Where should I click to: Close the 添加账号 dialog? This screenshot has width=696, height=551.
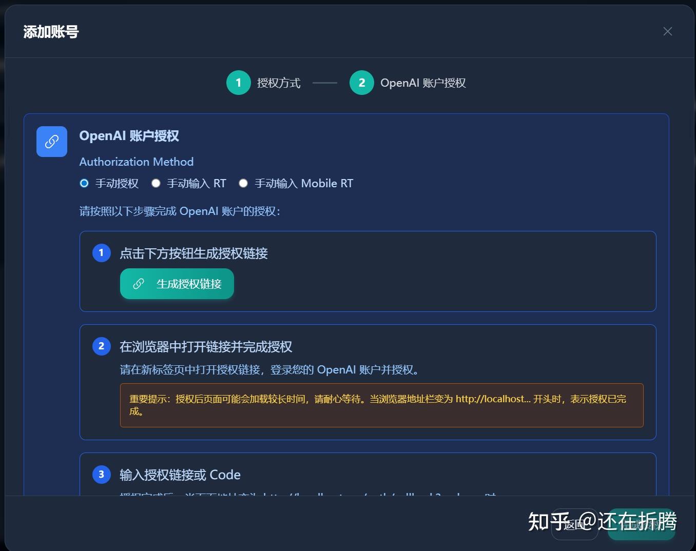667,31
